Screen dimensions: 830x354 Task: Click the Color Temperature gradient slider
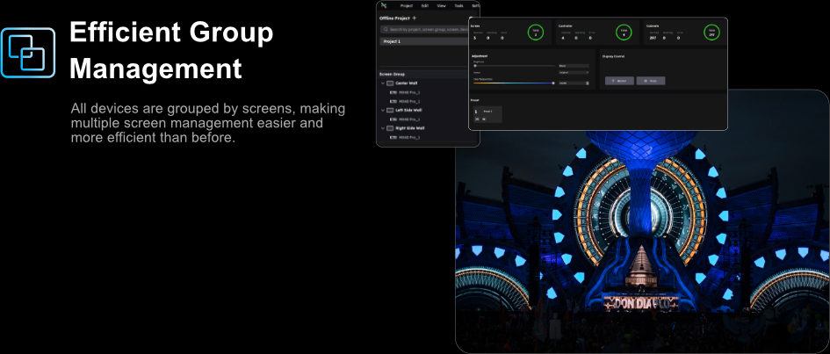514,83
